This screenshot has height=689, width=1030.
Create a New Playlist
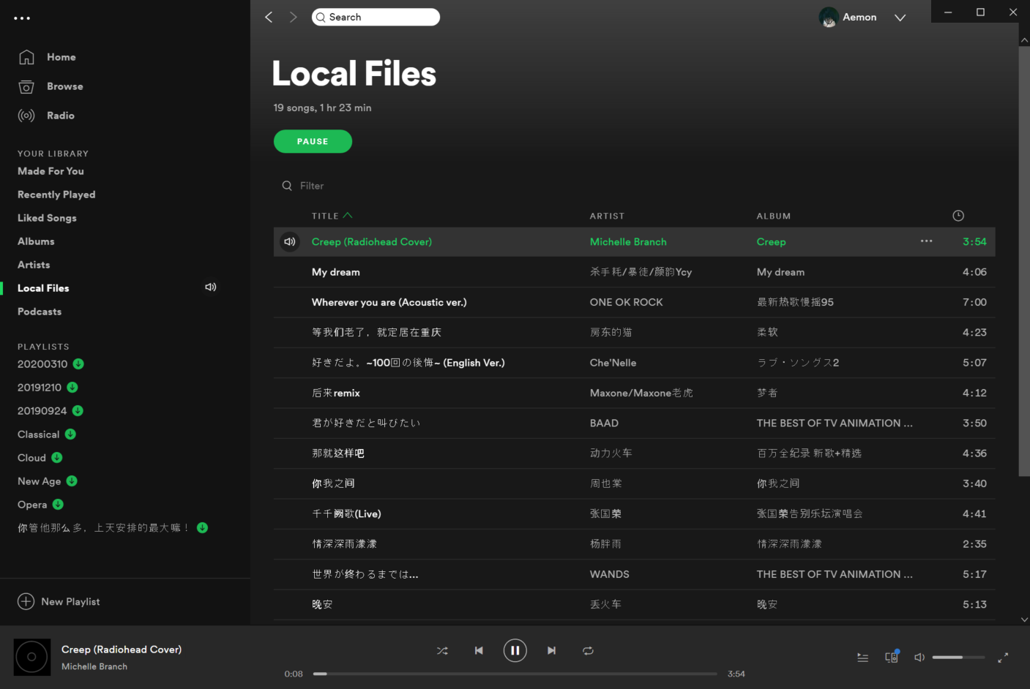pos(59,601)
